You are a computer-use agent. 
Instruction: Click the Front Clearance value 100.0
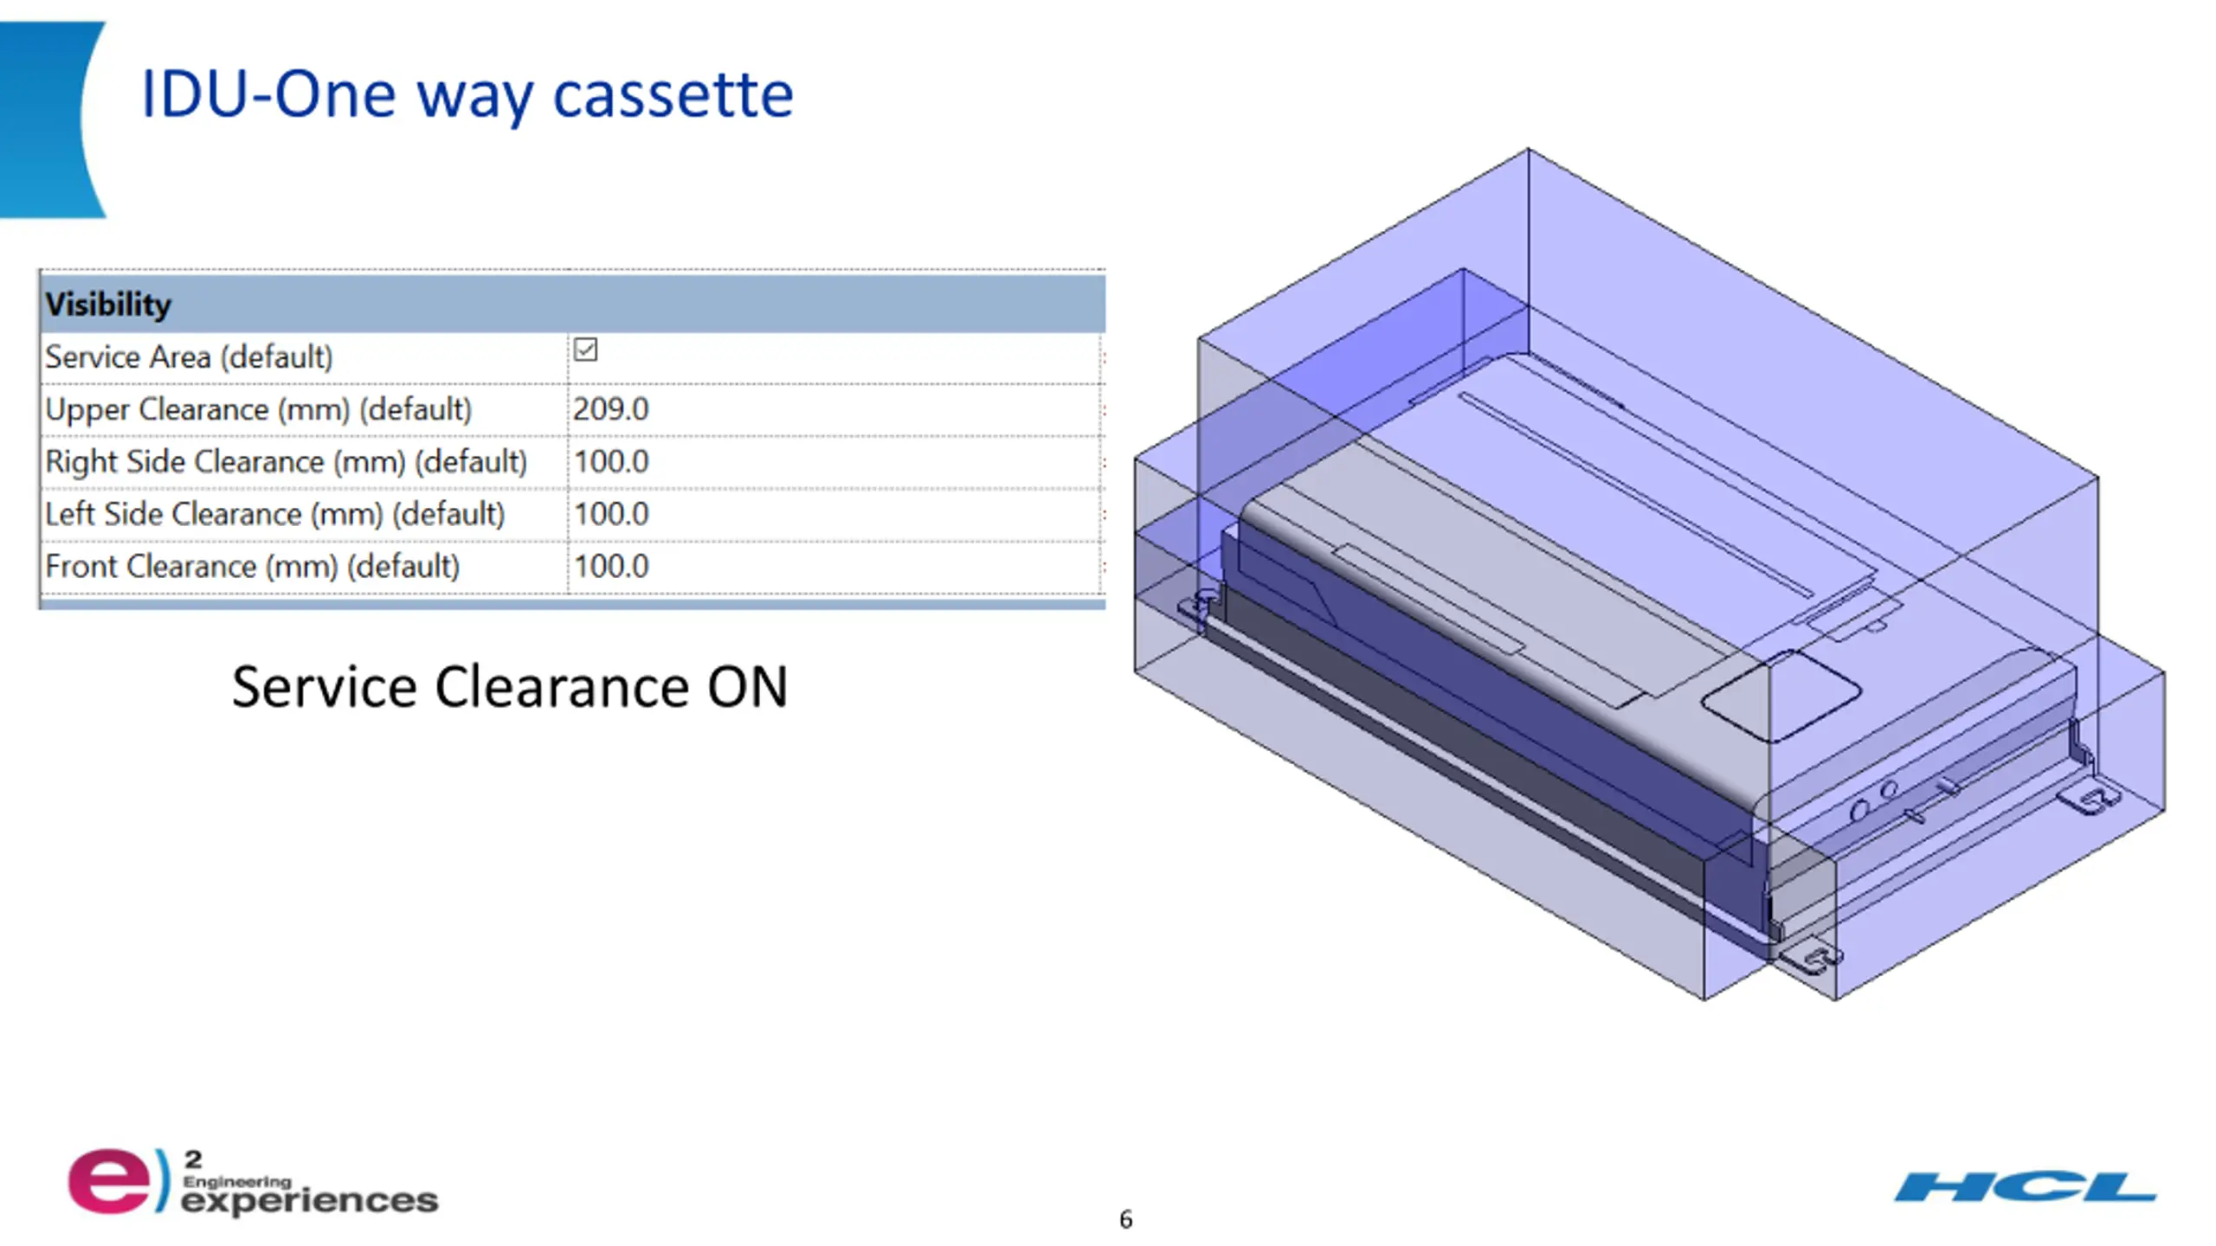pyautogui.click(x=610, y=567)
